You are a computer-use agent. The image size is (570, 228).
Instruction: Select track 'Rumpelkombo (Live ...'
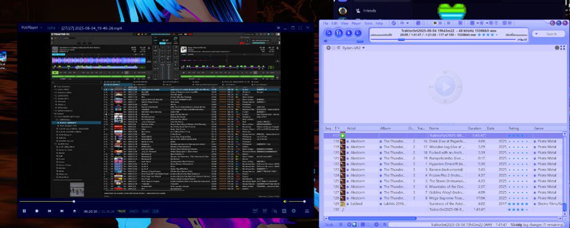(447, 159)
